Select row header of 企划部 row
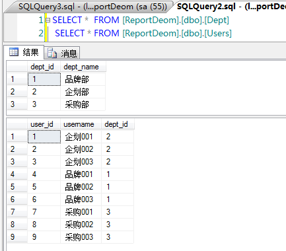The width and height of the screenshot is (286, 251). (17, 92)
